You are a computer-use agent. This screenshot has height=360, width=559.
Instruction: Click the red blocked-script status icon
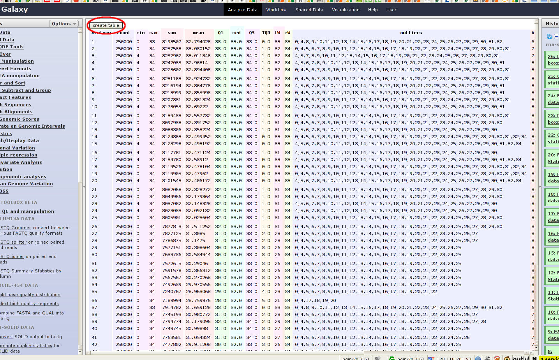(497, 358)
